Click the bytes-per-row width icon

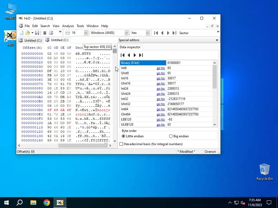[x=68, y=33]
